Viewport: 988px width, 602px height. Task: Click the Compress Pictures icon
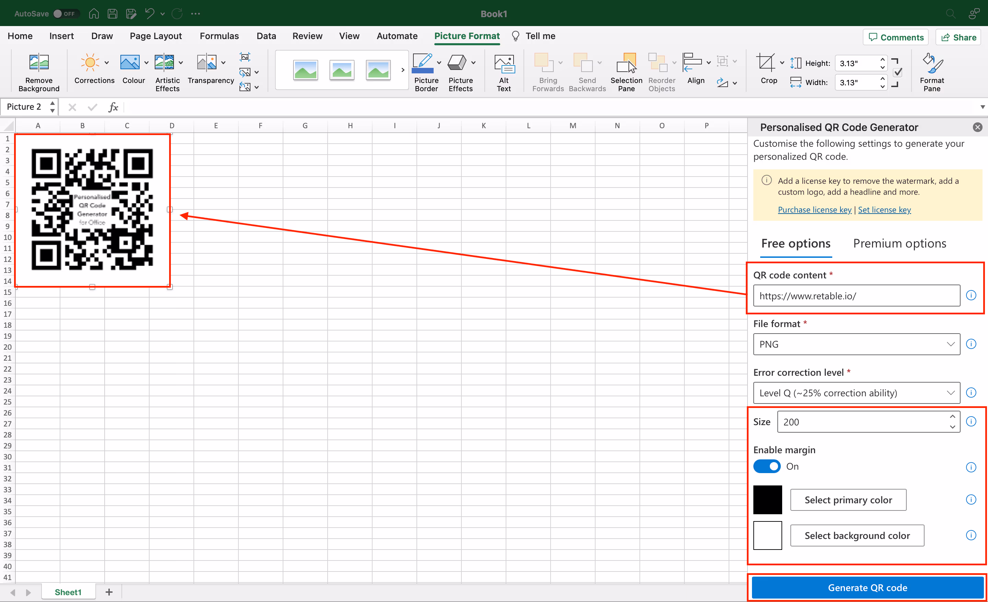tap(245, 57)
